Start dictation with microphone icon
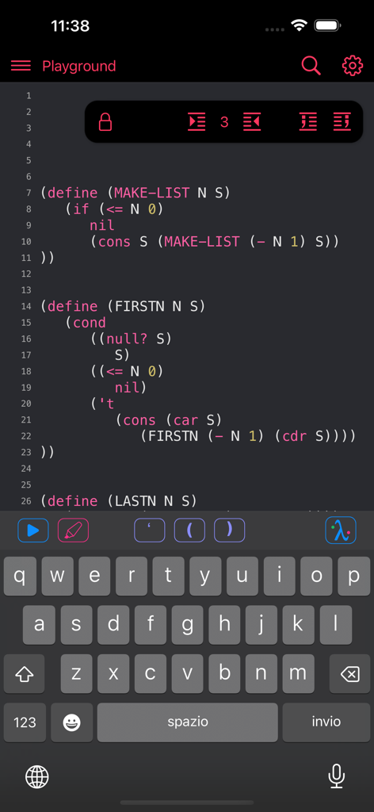 pyautogui.click(x=337, y=776)
